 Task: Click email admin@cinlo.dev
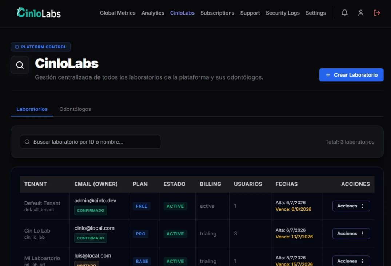coord(95,201)
